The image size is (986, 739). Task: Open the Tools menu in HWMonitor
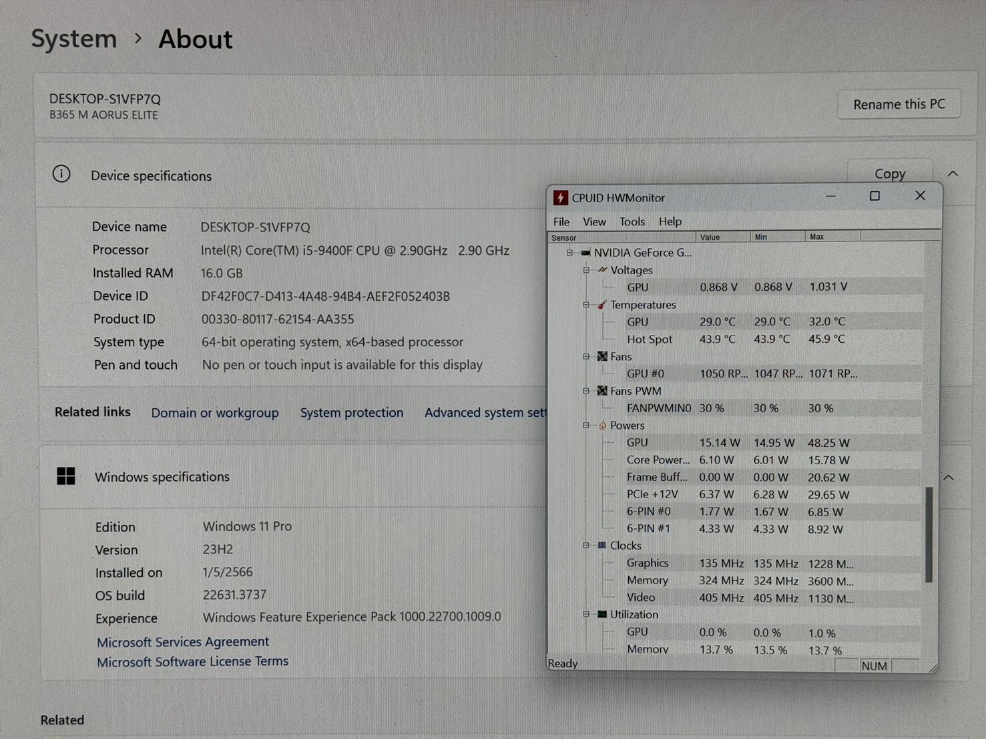pos(632,221)
